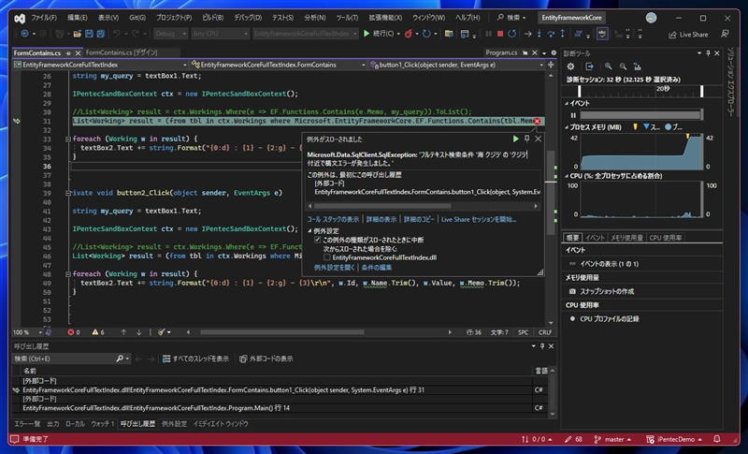Click the Undo arrow in toolbar

[116, 34]
